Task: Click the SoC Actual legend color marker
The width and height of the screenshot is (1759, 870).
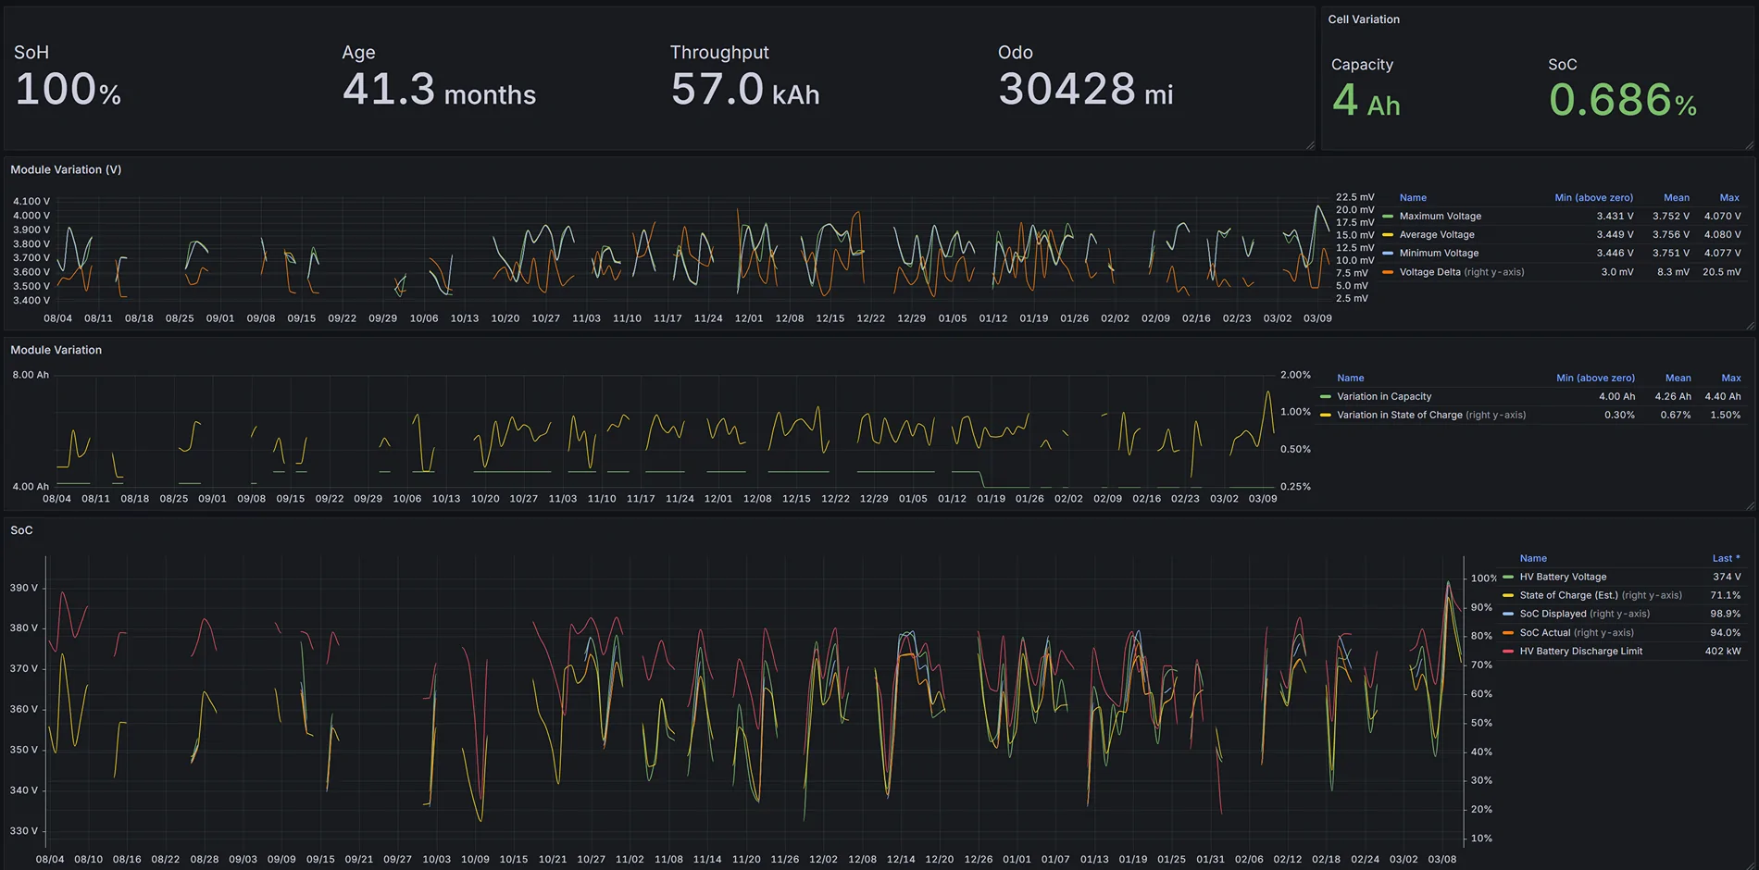Action: [1508, 633]
